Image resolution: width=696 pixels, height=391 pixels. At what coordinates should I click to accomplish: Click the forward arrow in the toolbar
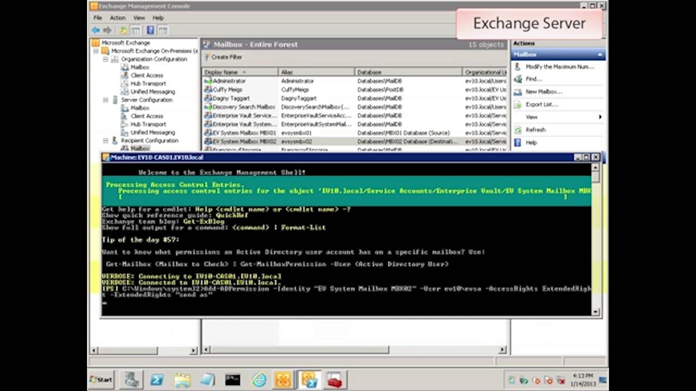coord(107,30)
